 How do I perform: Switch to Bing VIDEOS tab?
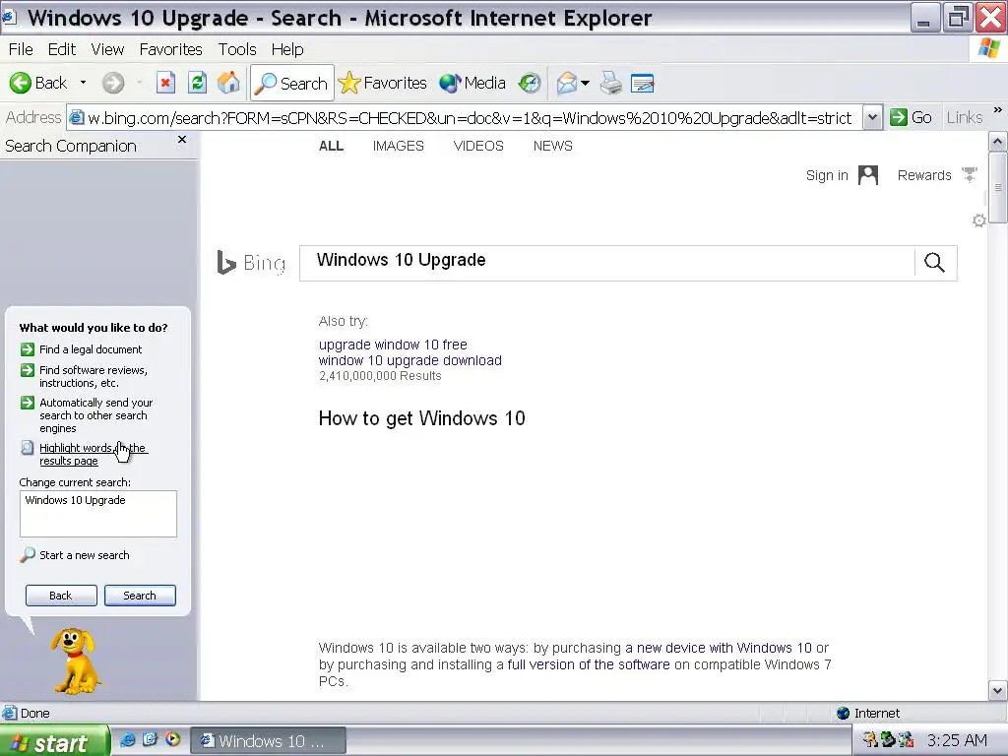coord(478,146)
